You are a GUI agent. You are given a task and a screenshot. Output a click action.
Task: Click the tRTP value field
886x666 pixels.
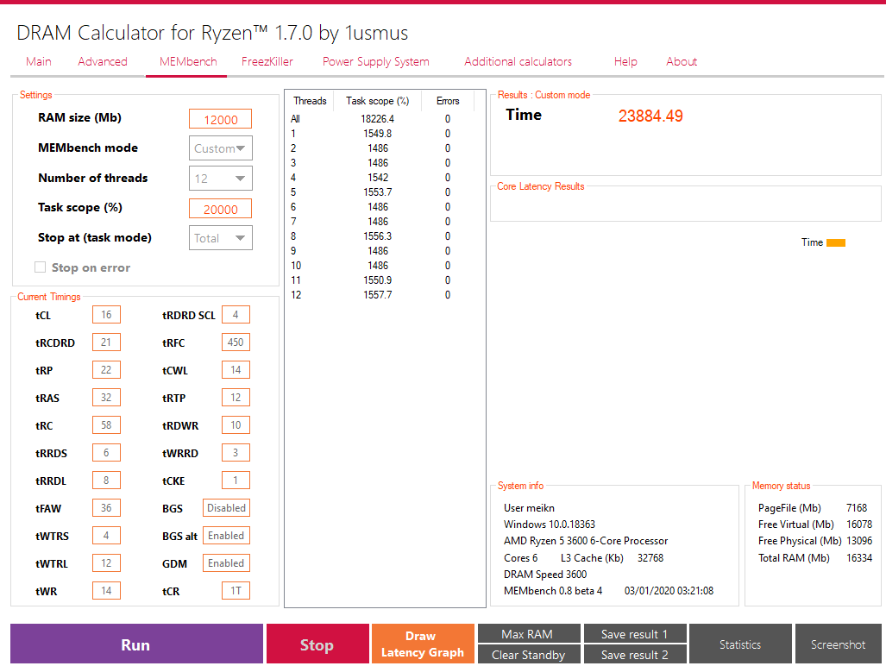236,398
